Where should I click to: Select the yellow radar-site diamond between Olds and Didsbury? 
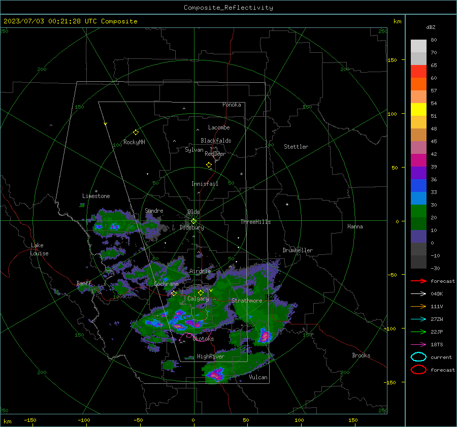[193, 221]
